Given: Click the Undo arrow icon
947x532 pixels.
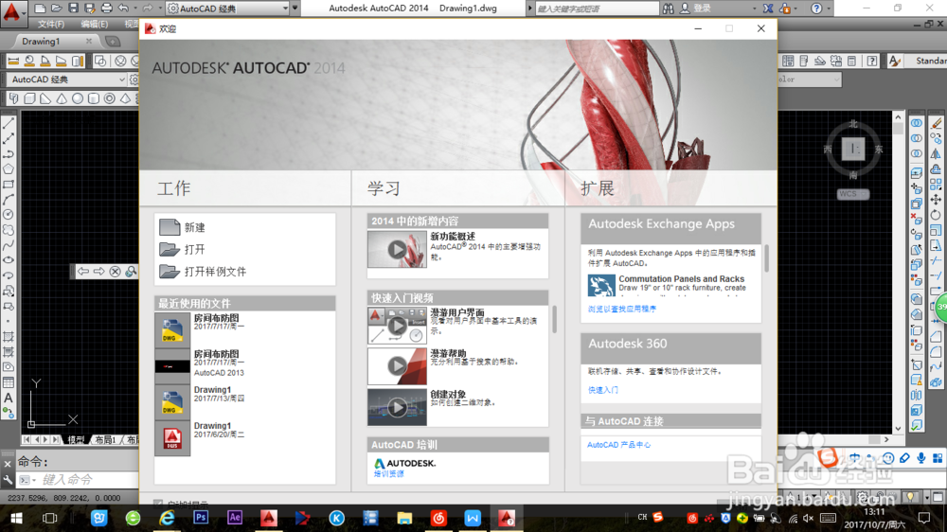Looking at the screenshot, I should tap(123, 9).
